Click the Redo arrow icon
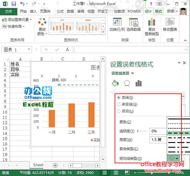This screenshot has height=176, width=190. tap(34, 4)
